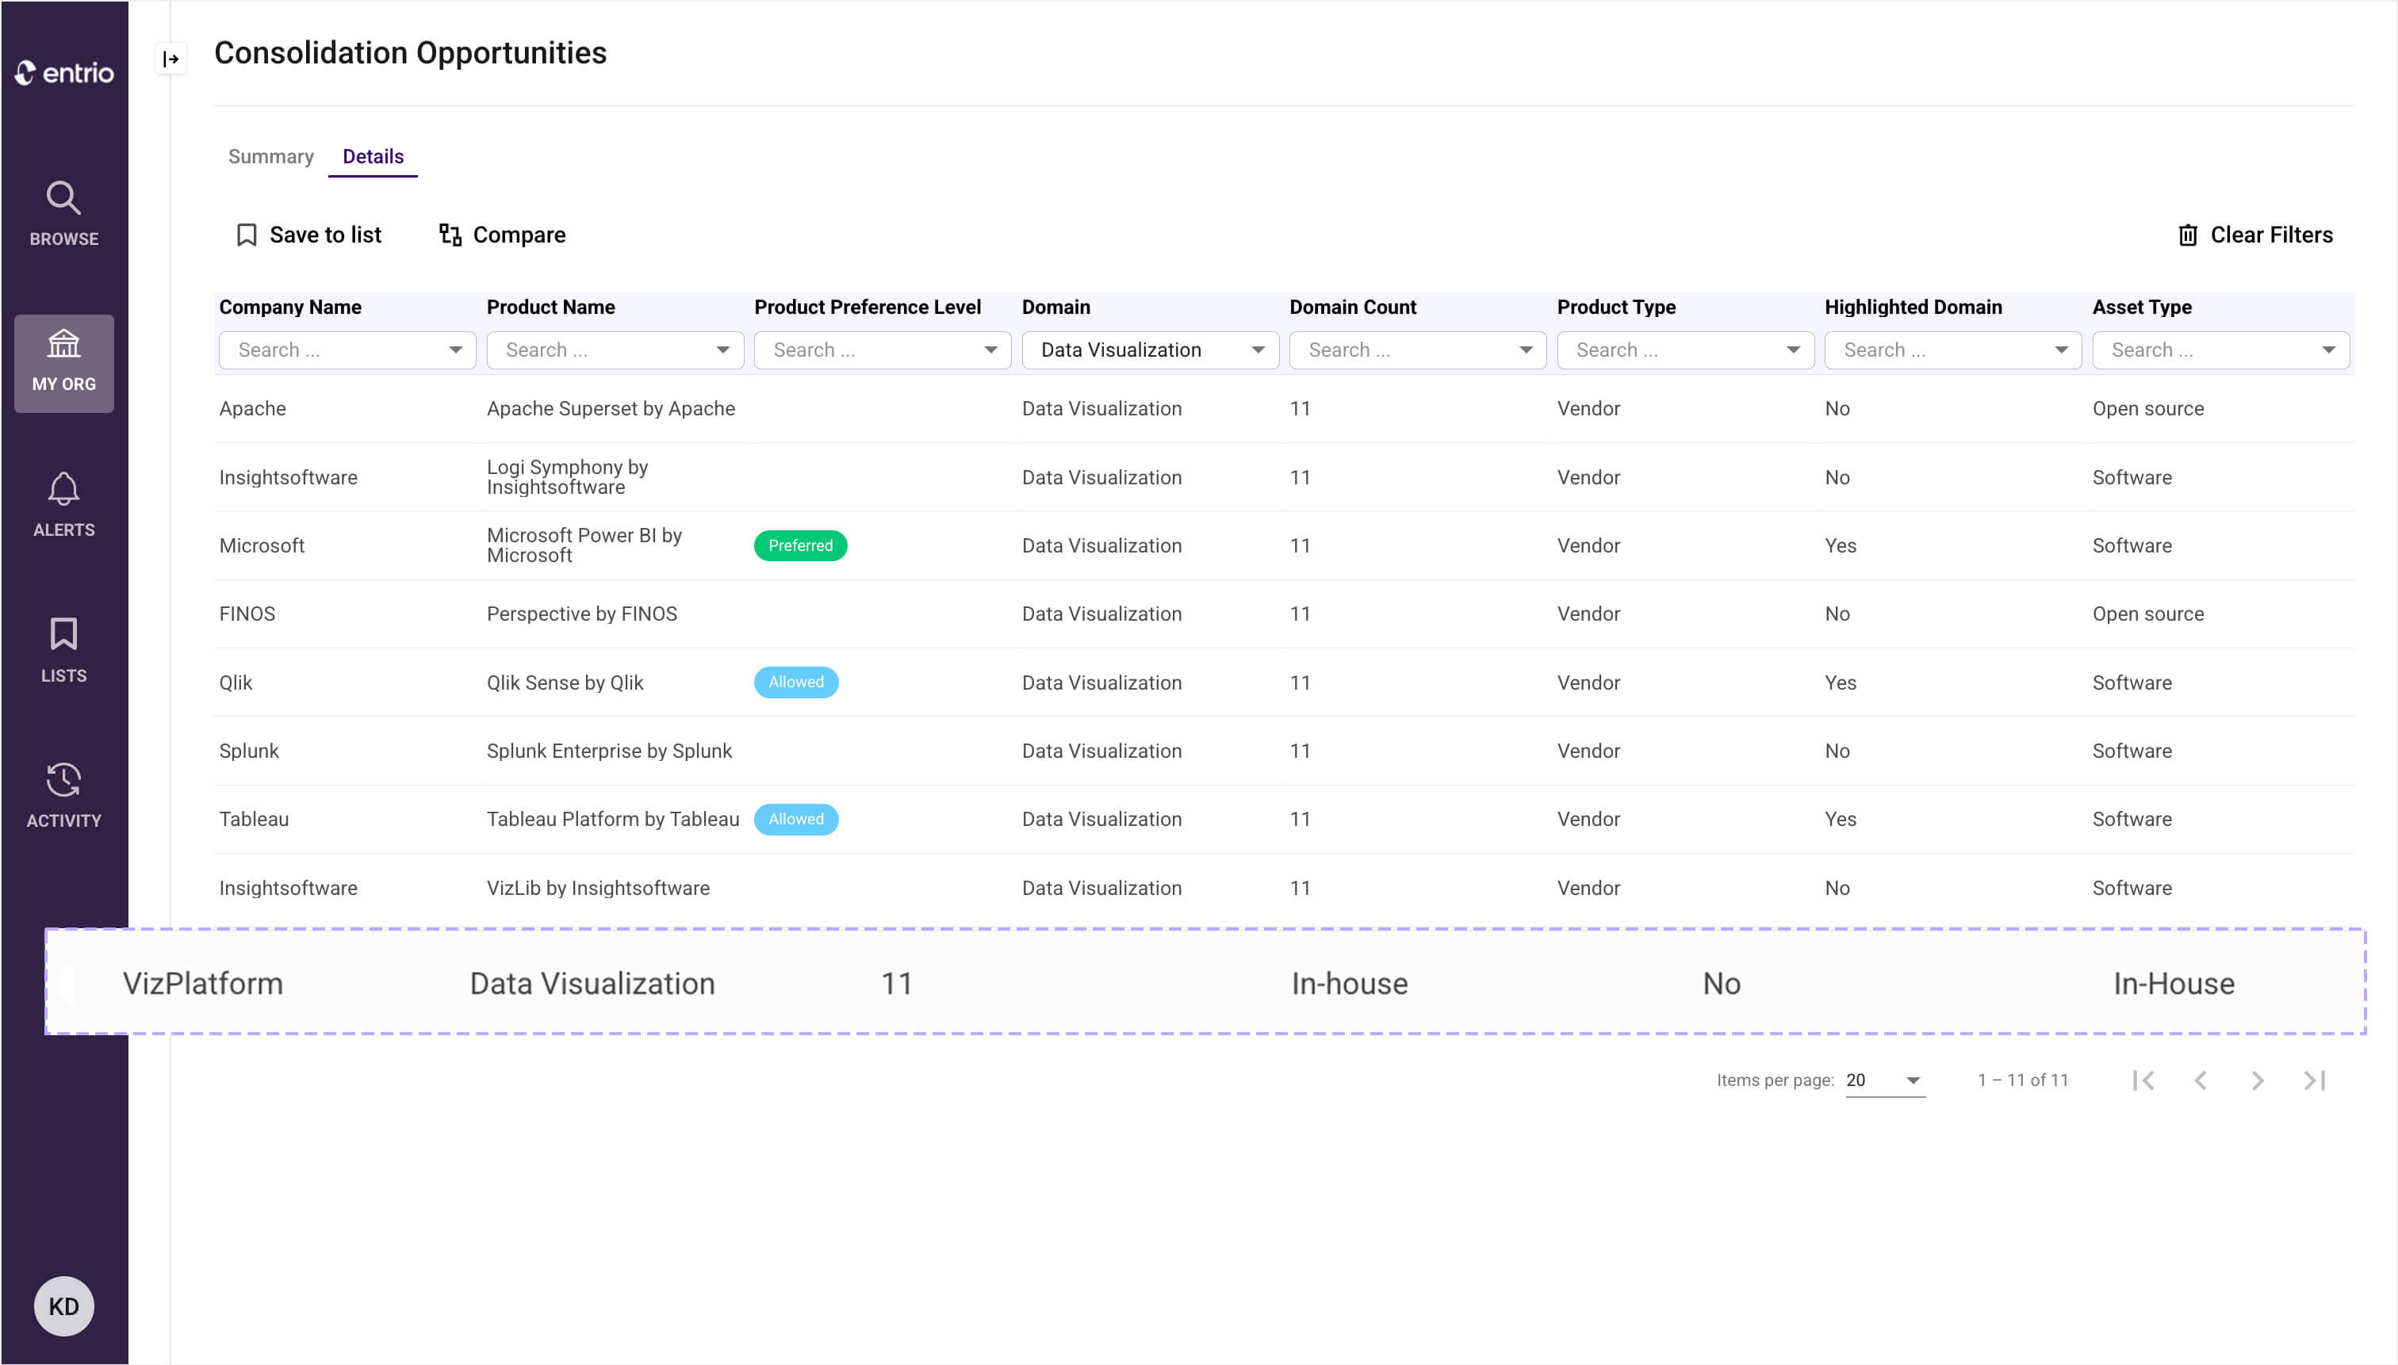Click the Compare button

pyautogui.click(x=503, y=235)
